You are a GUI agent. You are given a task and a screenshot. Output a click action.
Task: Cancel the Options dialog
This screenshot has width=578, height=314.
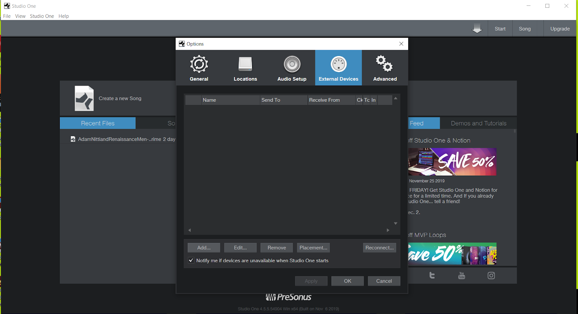click(x=384, y=281)
